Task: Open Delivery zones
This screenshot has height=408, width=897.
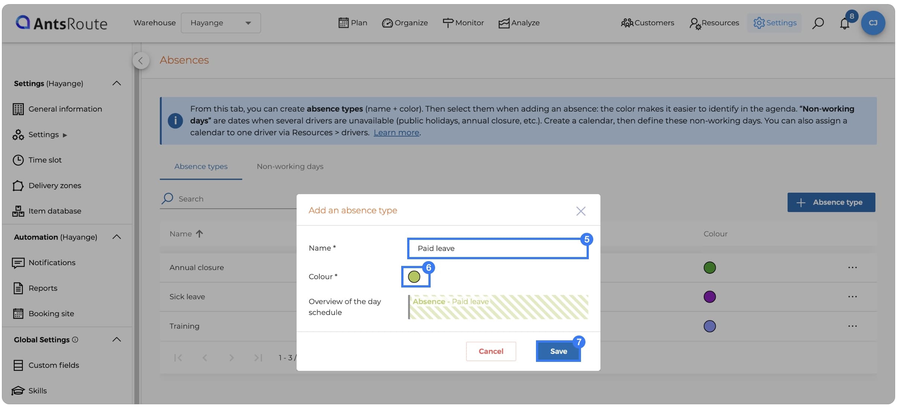Action: pos(47,186)
